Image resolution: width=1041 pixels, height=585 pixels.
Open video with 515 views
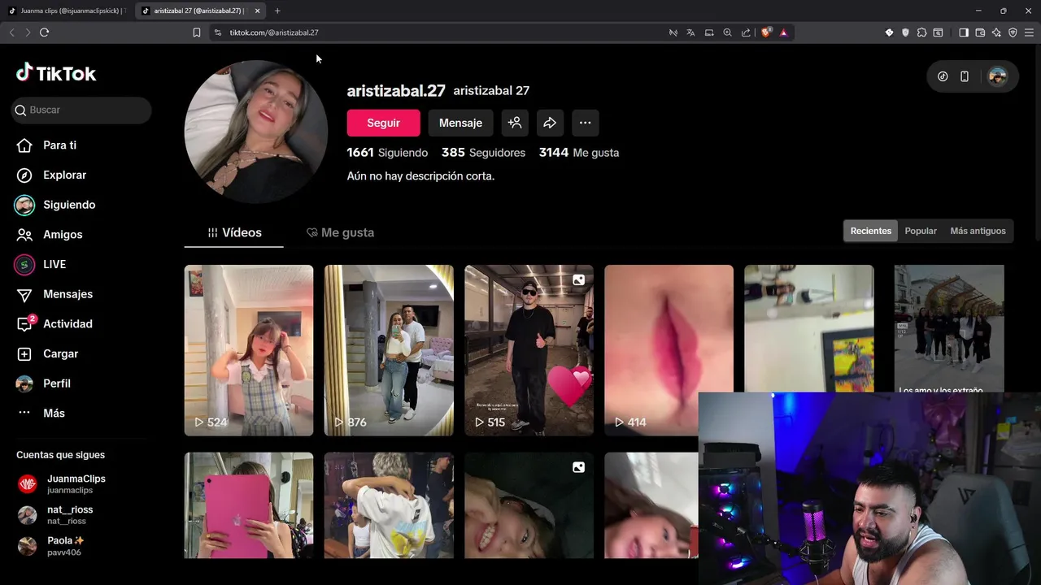click(529, 350)
